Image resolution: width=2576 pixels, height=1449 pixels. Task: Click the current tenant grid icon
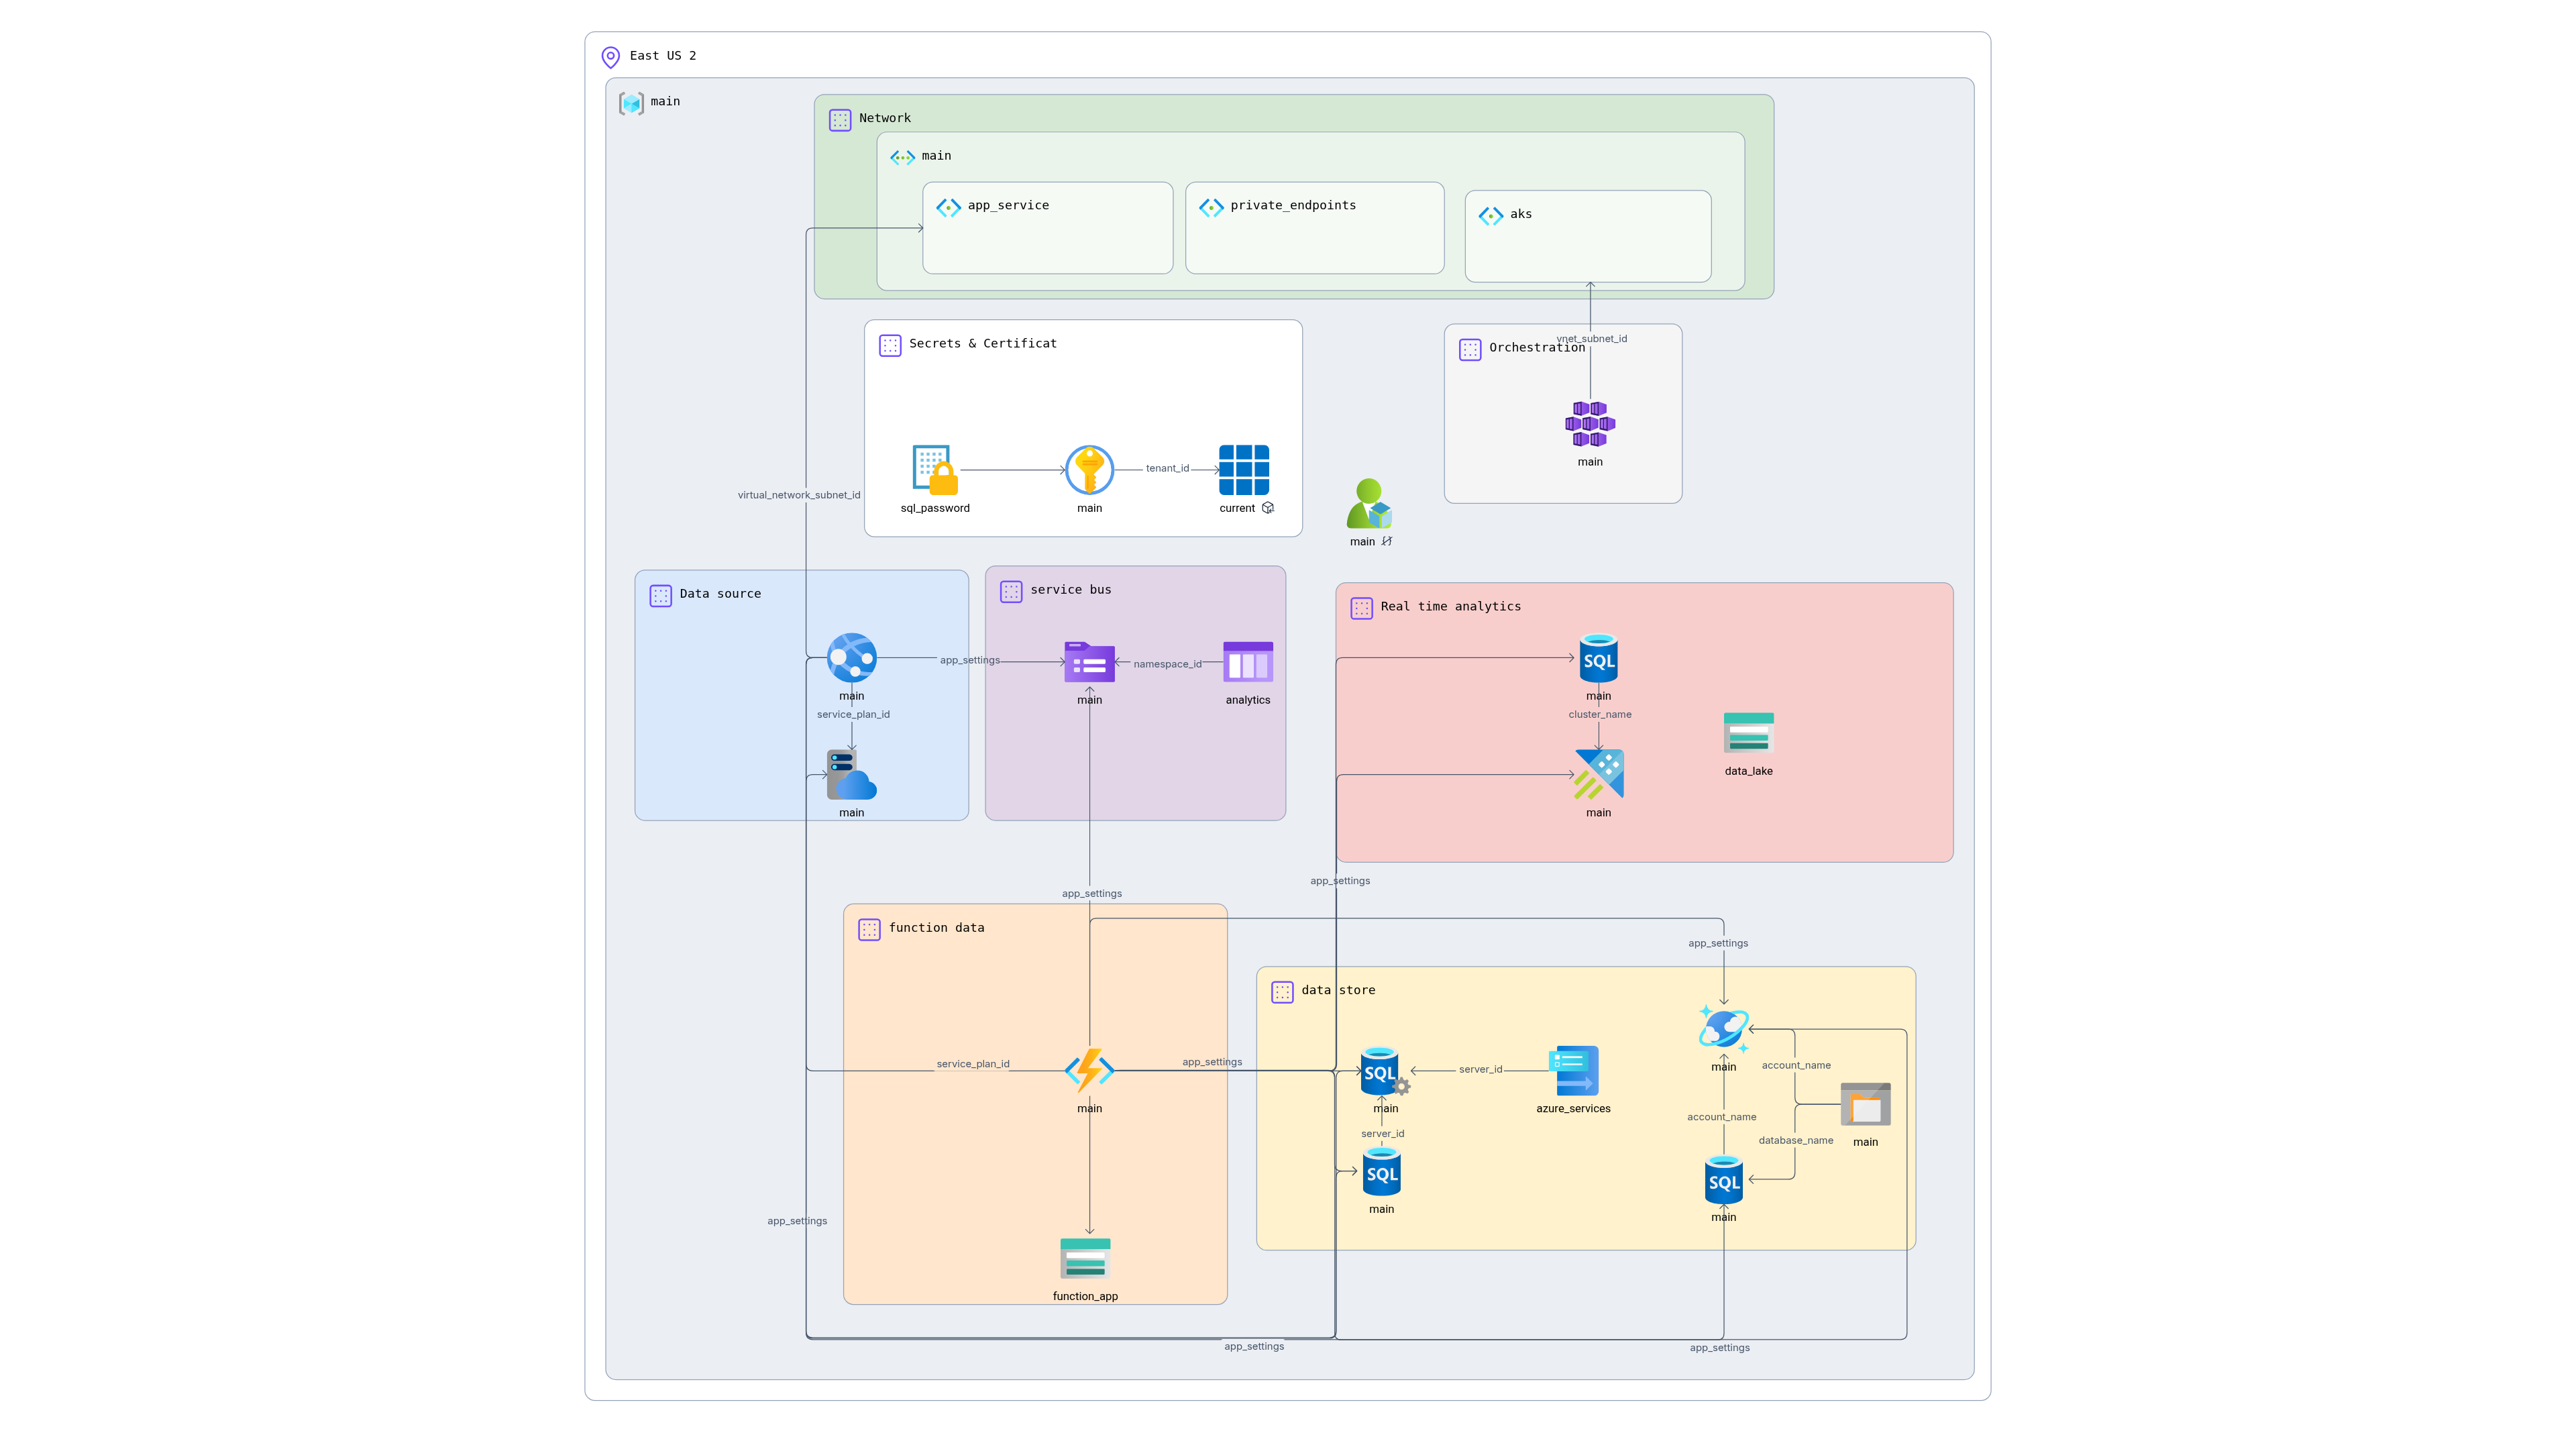coord(1244,470)
